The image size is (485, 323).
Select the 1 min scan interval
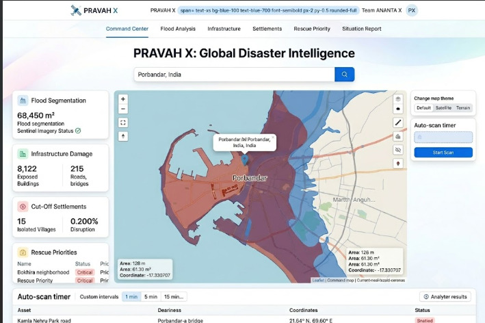pos(131,297)
